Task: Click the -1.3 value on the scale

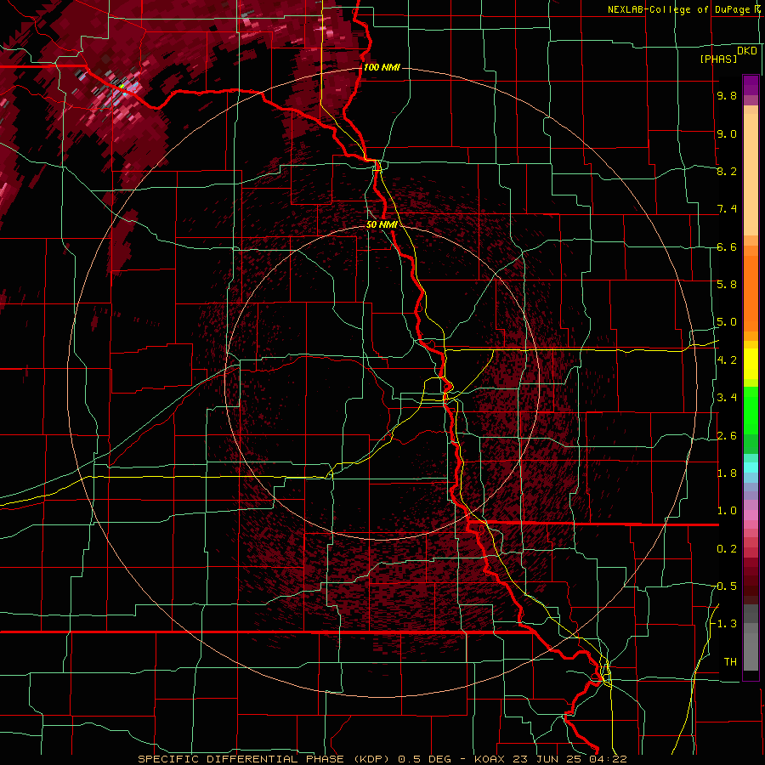Action: tap(724, 624)
